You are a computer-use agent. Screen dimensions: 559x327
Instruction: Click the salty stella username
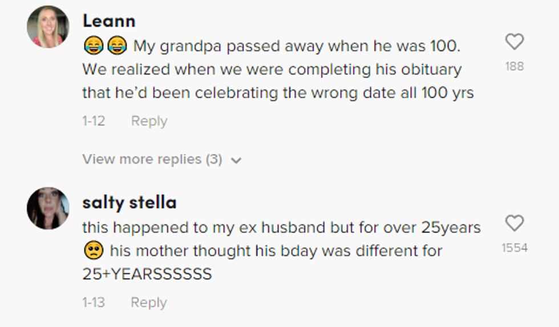[129, 202]
